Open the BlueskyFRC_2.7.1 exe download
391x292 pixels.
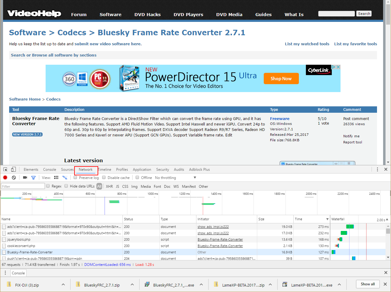[169, 285]
